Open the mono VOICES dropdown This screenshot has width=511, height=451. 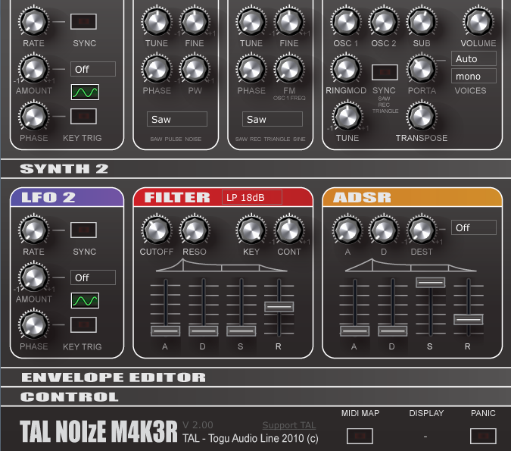coord(474,76)
